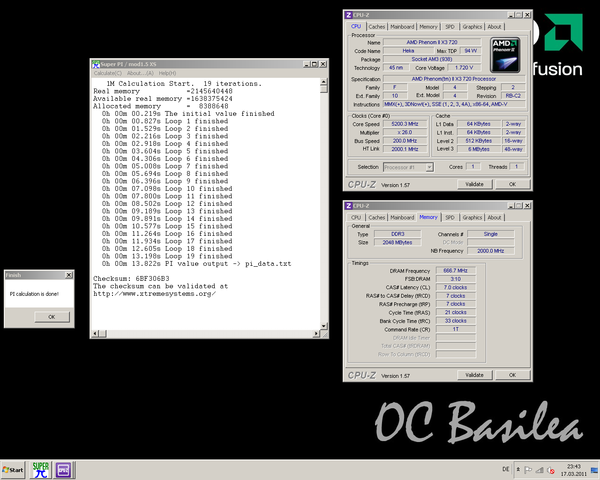Click Super PI horizontal scrollbar left arrow

[x=95, y=334]
